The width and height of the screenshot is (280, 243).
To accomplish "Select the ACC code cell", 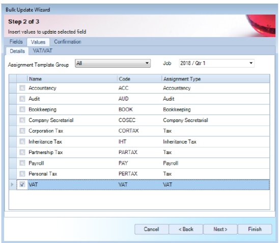I will click(x=139, y=88).
